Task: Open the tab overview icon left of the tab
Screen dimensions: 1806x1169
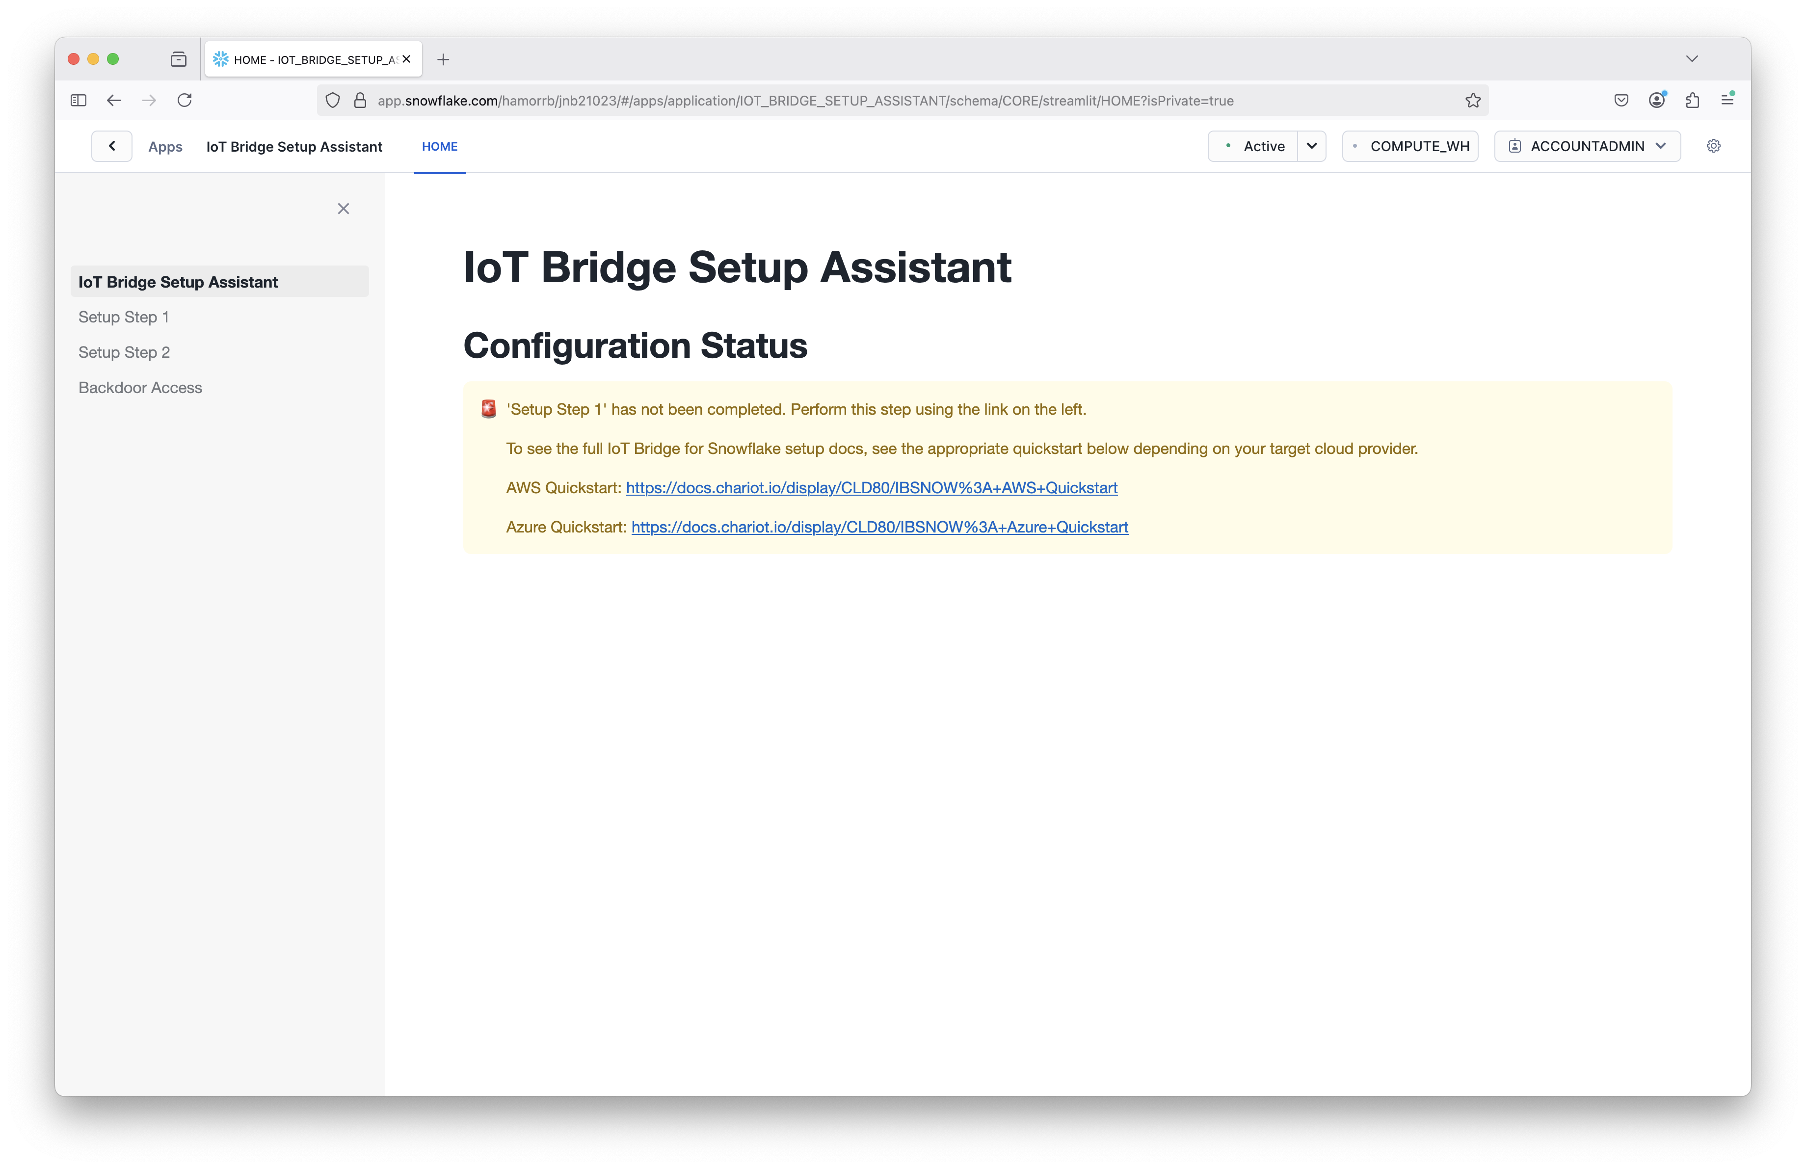Action: click(x=178, y=59)
